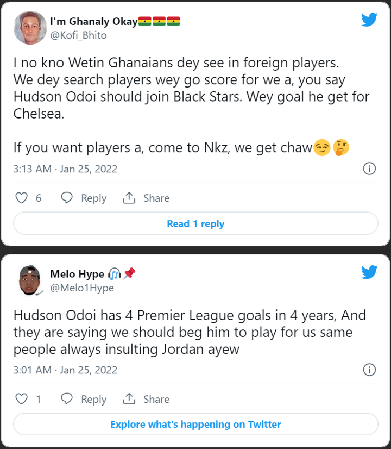
Task: Open the @Kofi_Bhito handle link
Action: pos(78,35)
